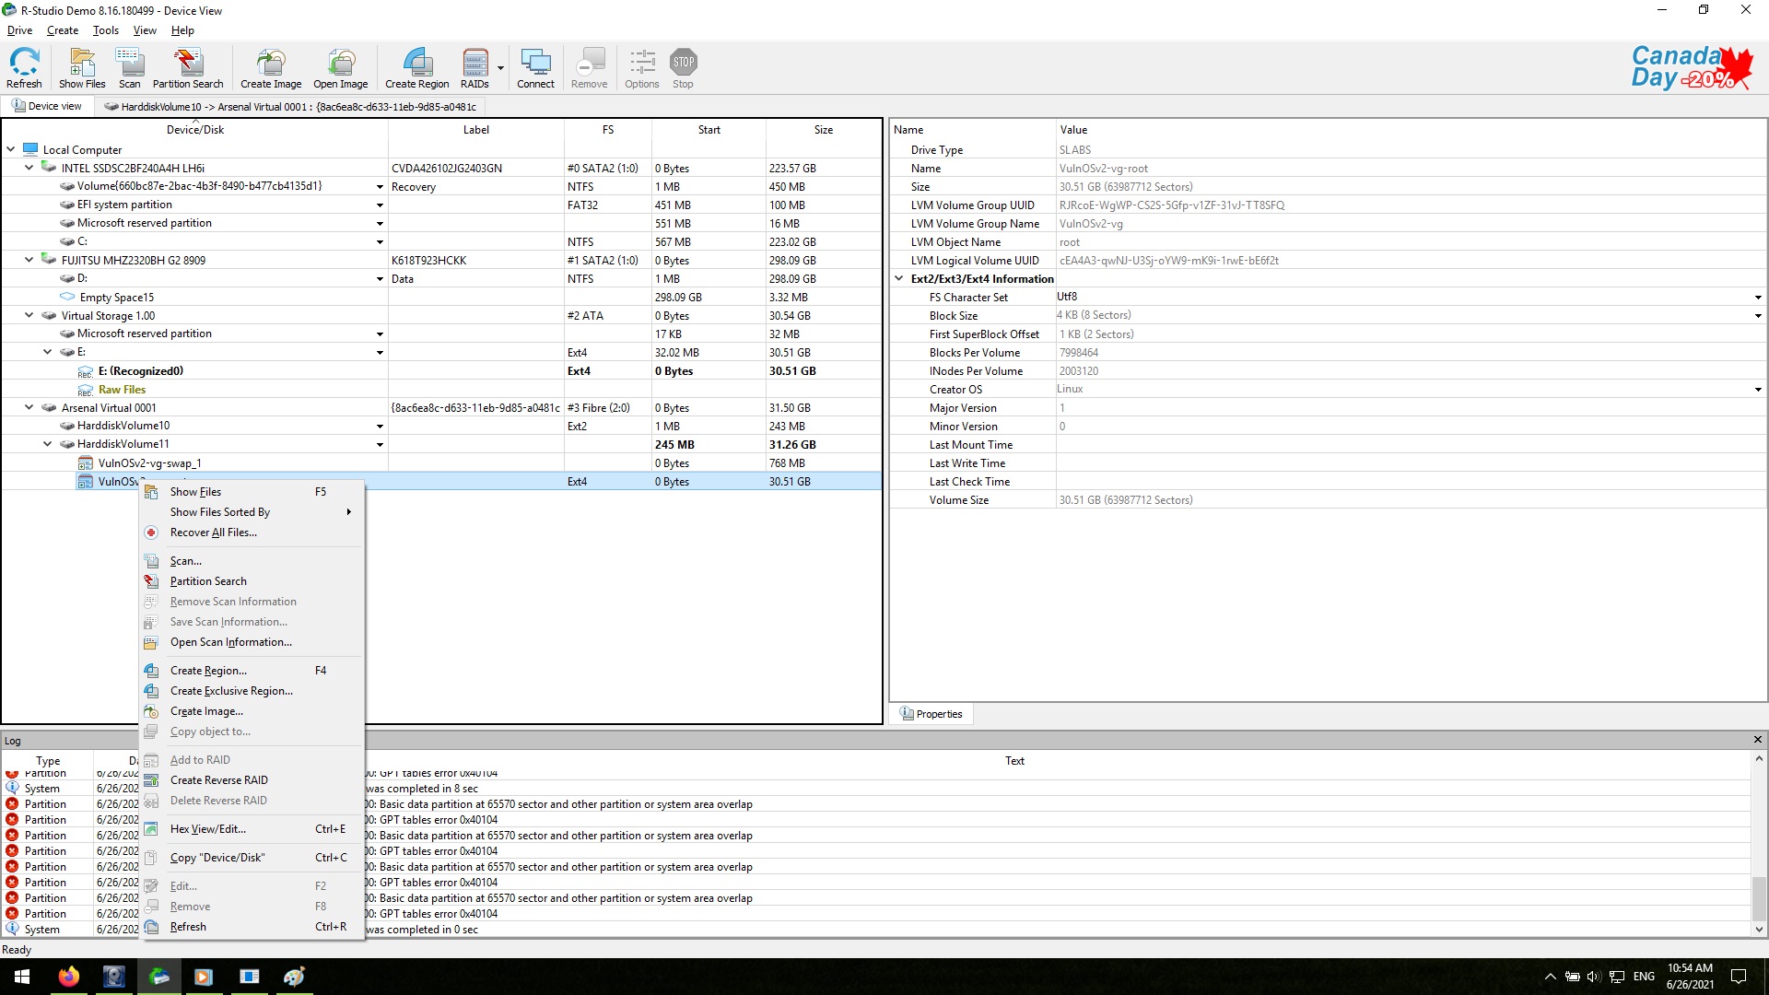
Task: Choose Recover All Files in context menu
Action: click(252, 533)
